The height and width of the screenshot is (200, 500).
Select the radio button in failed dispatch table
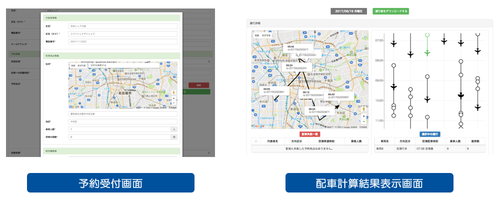pos(256,141)
